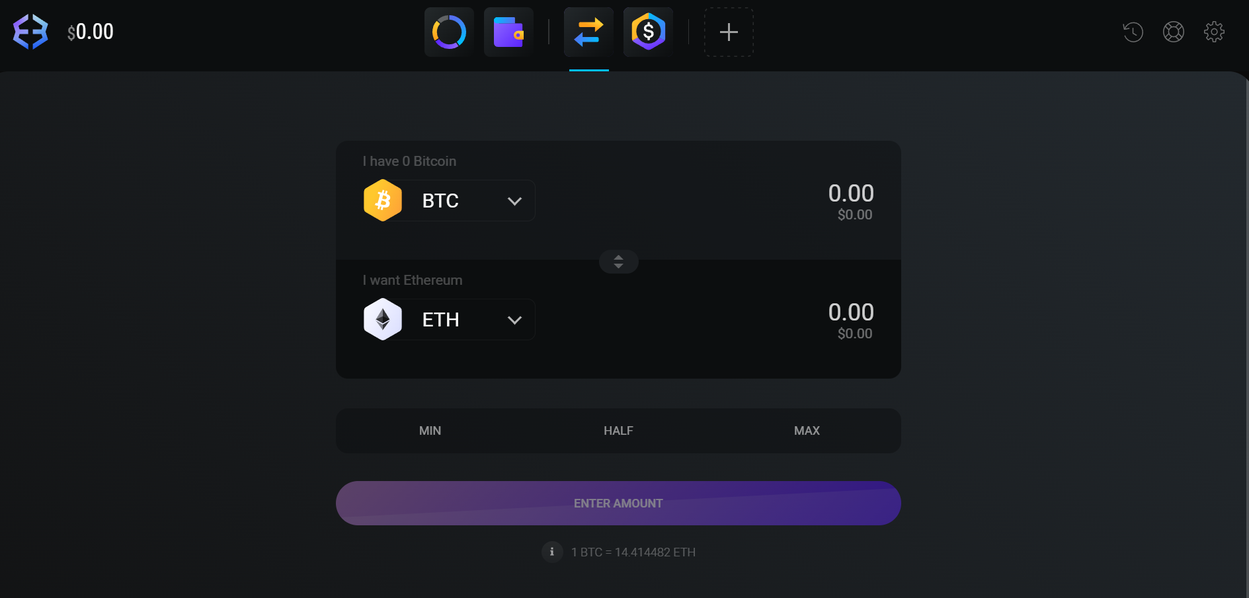Open the Settings gear icon
This screenshot has height=598, width=1249.
coord(1215,31)
